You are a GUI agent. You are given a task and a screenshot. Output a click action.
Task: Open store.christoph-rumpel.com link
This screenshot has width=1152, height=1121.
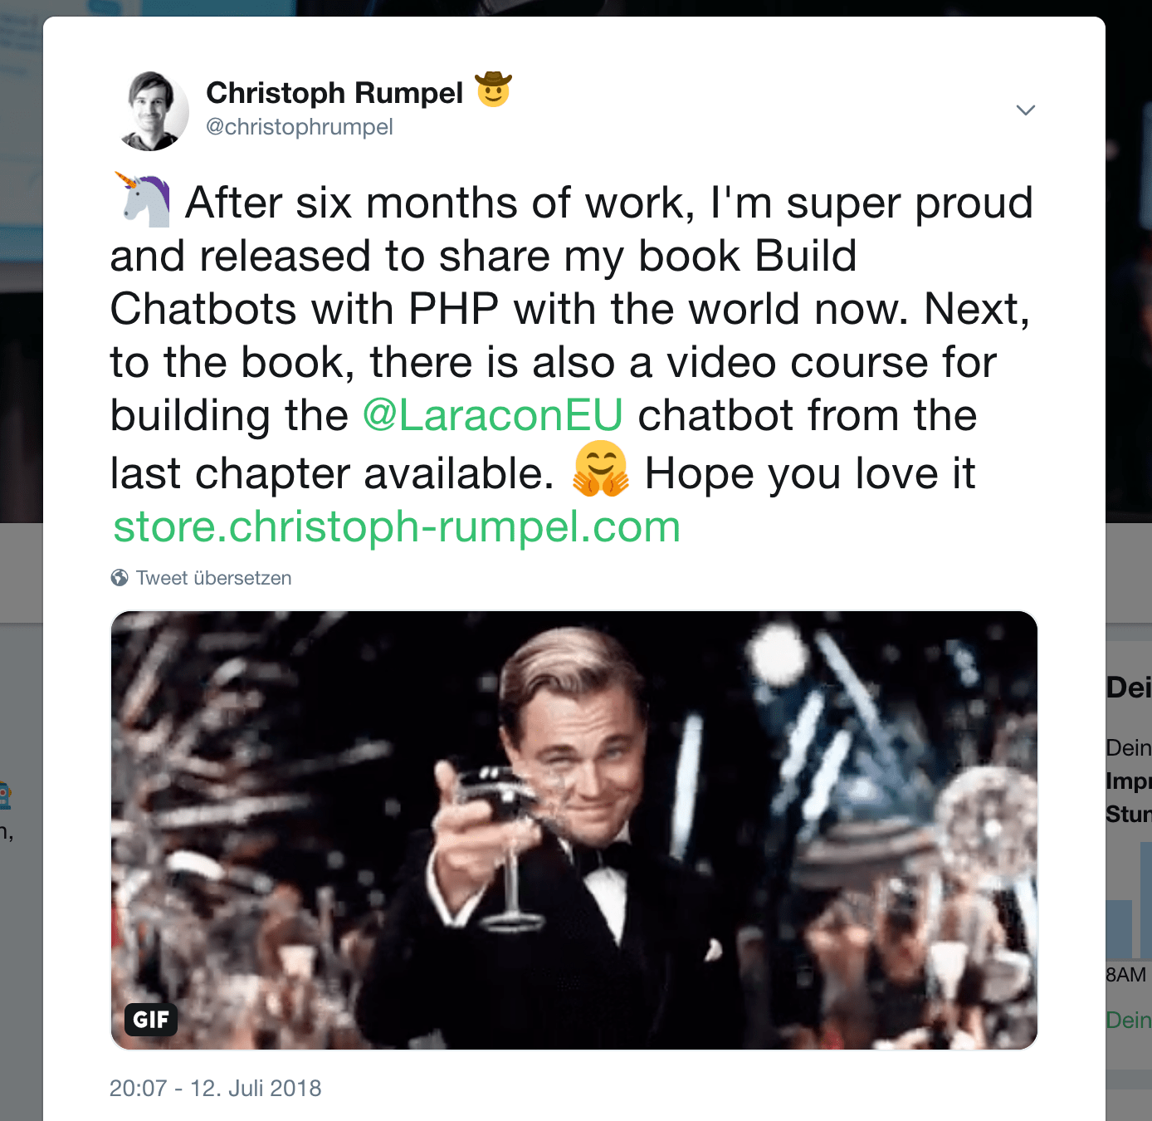(397, 526)
